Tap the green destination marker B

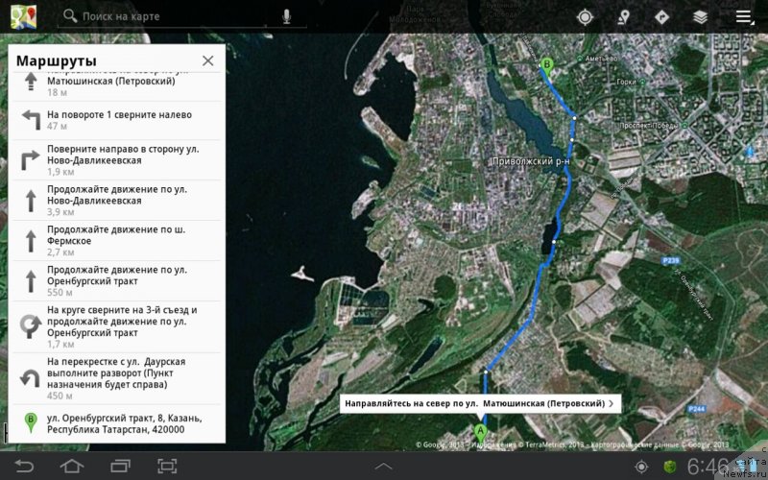pyautogui.click(x=547, y=66)
